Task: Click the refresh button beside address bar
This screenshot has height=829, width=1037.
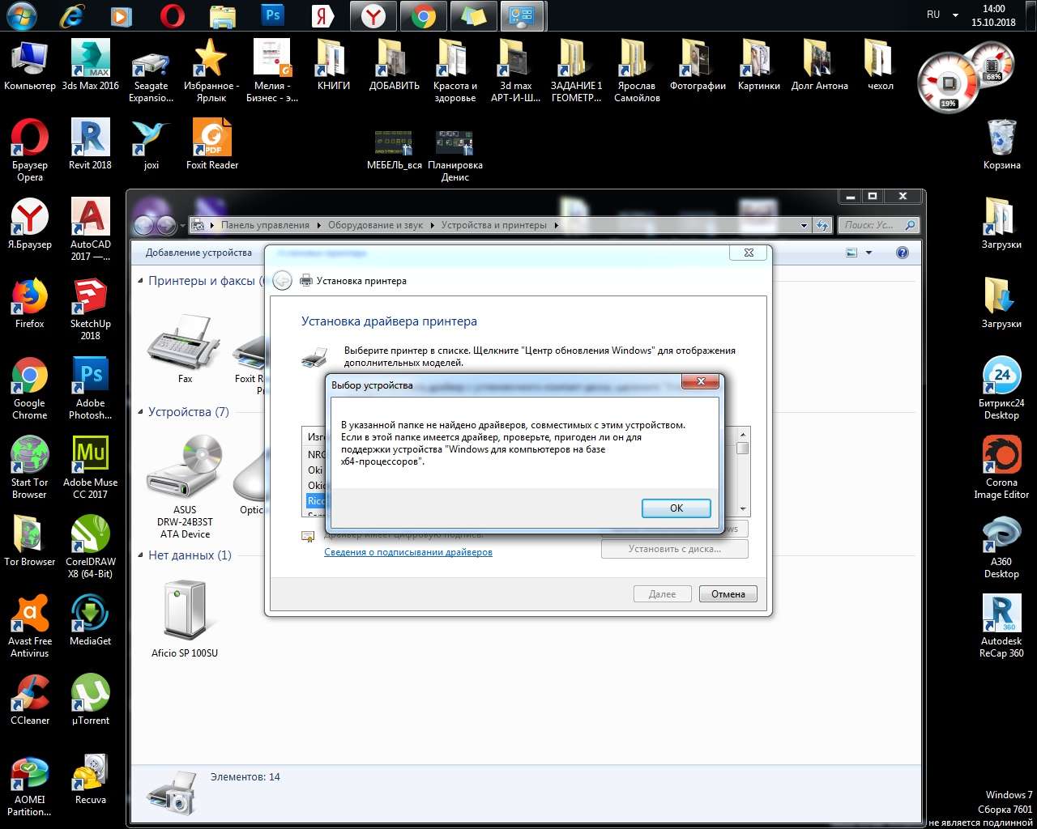Action: point(823,226)
